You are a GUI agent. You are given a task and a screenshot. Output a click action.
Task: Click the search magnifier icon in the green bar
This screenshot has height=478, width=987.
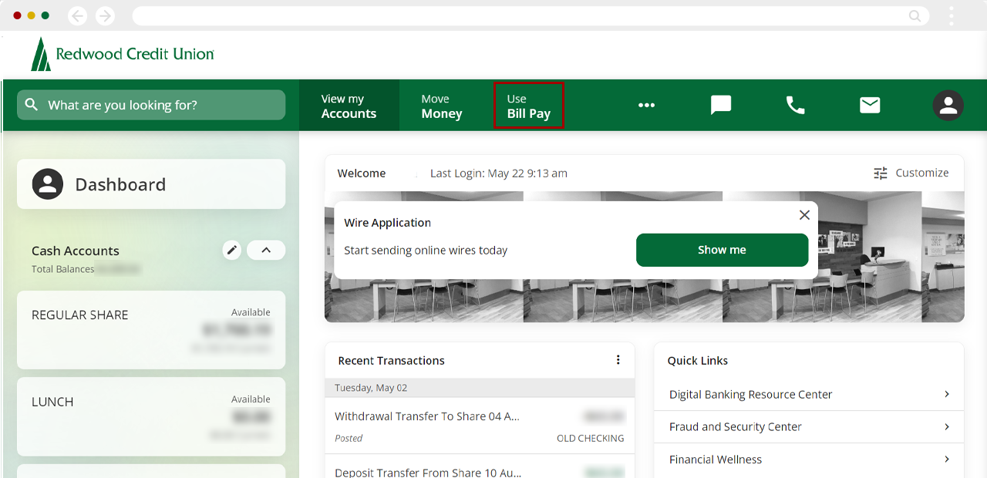[x=32, y=105]
